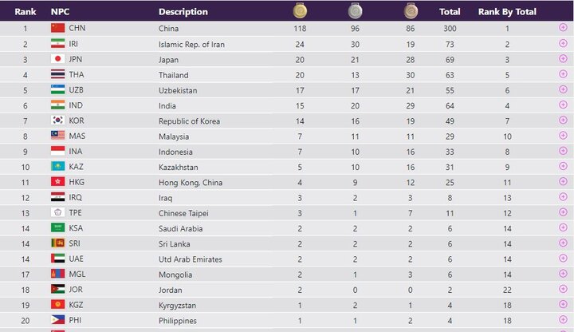Expand the Thailand row with plus icon
The height and width of the screenshot is (332, 574).
pos(563,74)
